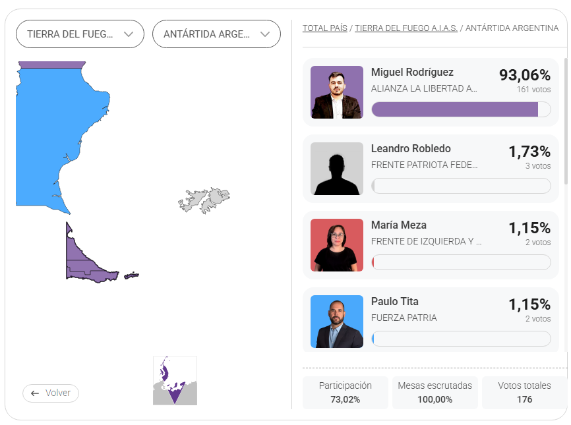Click the Antarctica inset map thumbnail

(175, 380)
